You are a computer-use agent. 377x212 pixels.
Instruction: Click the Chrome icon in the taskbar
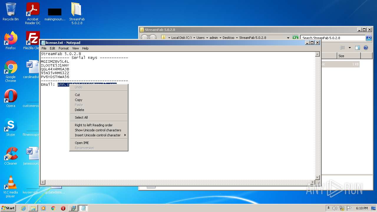tap(53, 208)
